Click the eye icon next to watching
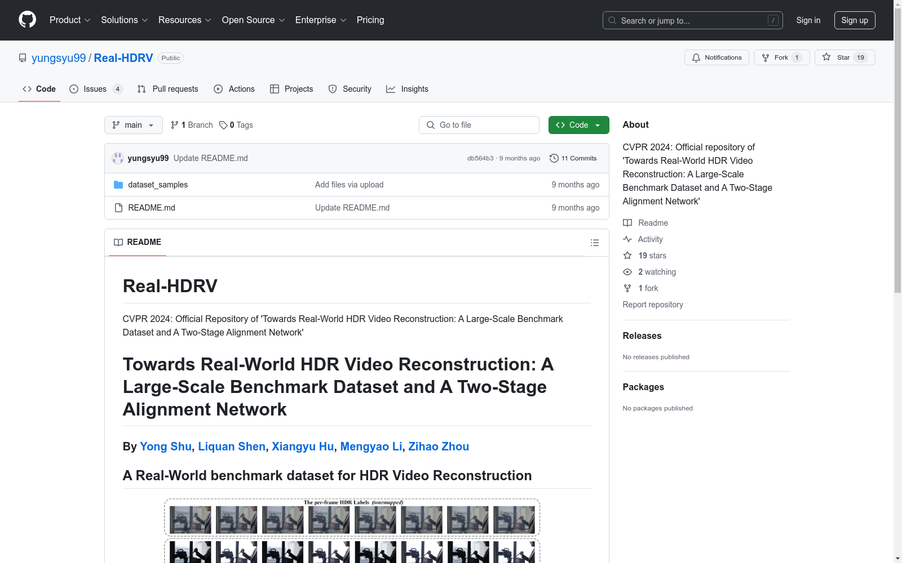Viewport: 902px width, 563px height. [627, 272]
